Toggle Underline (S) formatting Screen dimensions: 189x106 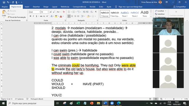(x=36, y=16)
